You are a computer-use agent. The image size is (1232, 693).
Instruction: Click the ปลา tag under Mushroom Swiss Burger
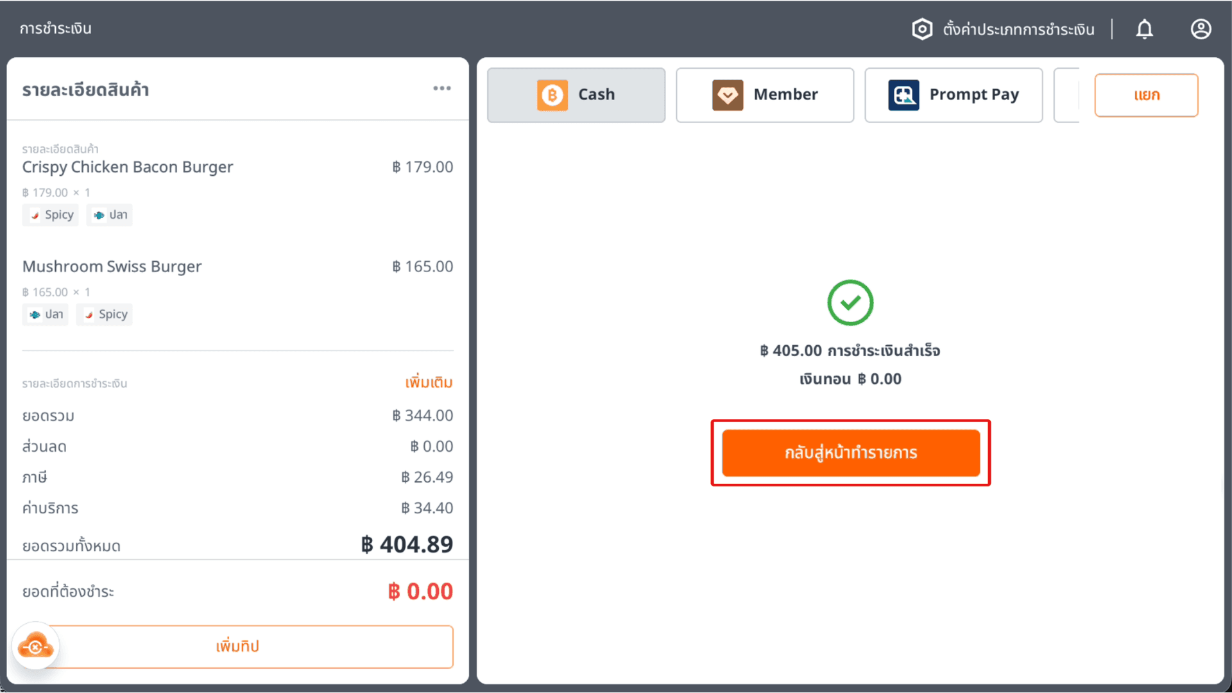tap(45, 314)
